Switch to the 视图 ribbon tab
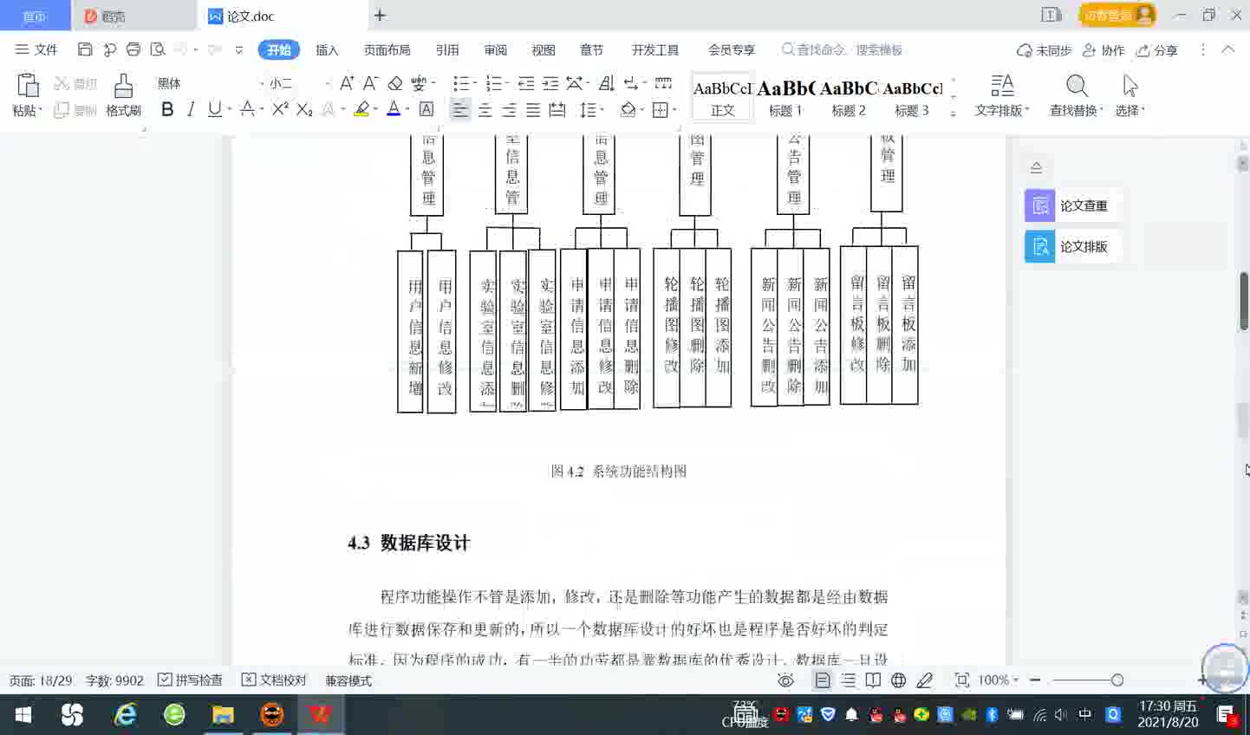The image size is (1250, 735). click(x=543, y=50)
